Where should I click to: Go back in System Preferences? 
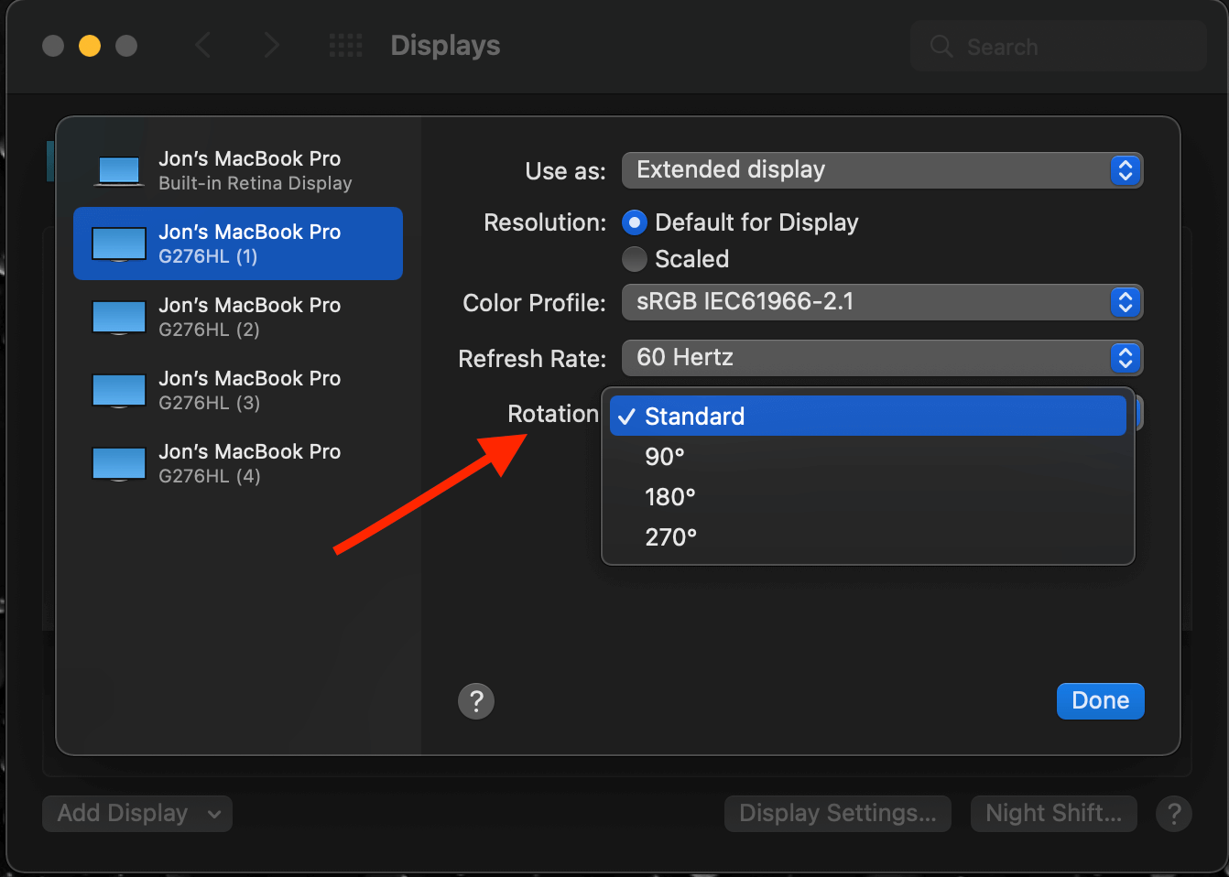pyautogui.click(x=203, y=45)
